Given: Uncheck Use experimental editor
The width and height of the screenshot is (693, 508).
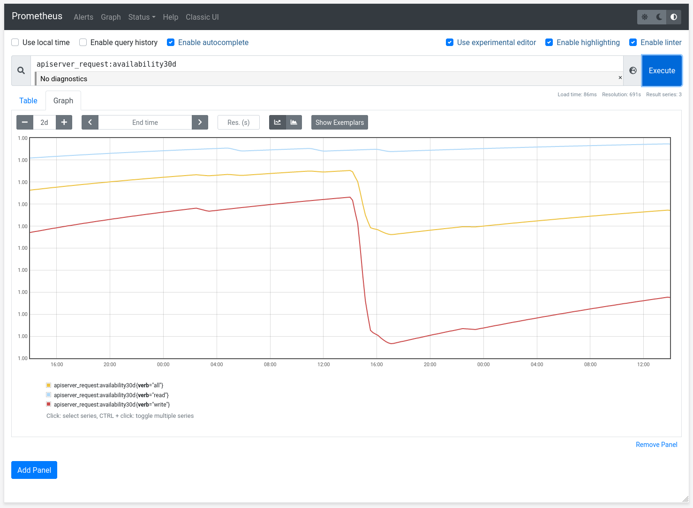Looking at the screenshot, I should 450,42.
